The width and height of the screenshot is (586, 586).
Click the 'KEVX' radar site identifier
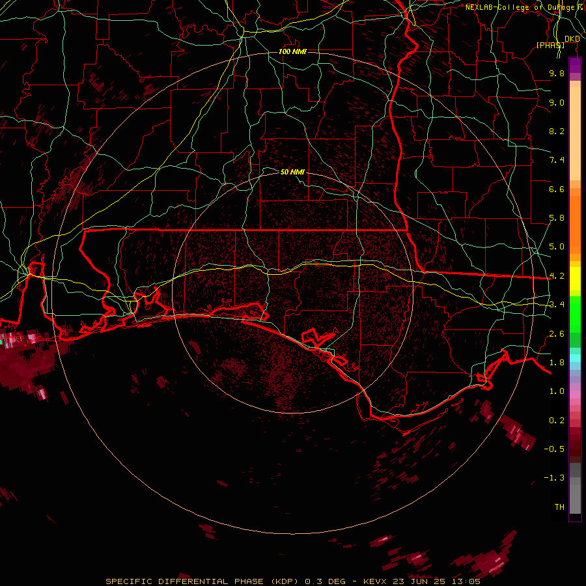(x=376, y=581)
